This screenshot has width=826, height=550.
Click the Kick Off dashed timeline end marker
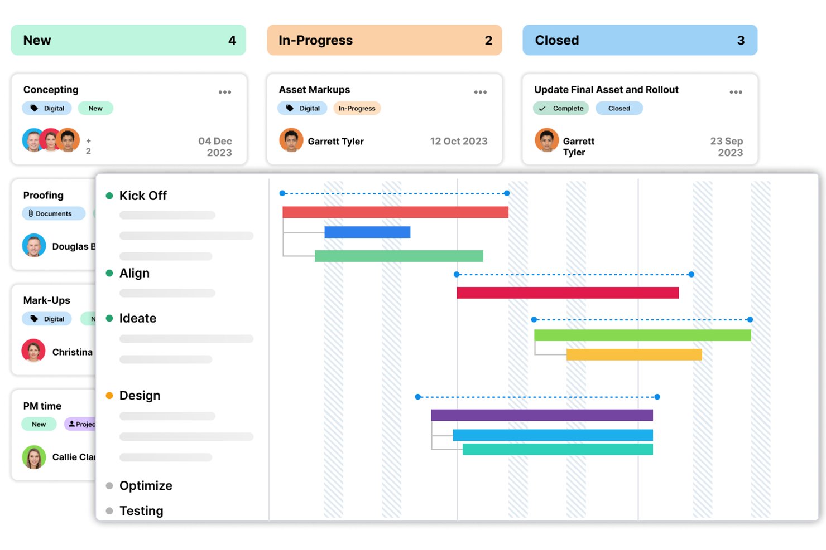point(507,193)
